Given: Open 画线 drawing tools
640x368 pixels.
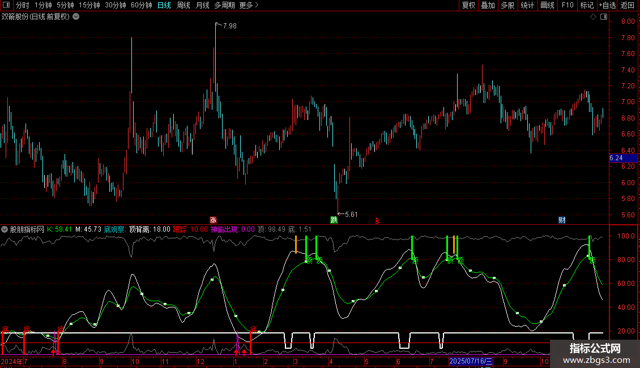Looking at the screenshot, I should click(x=547, y=5).
